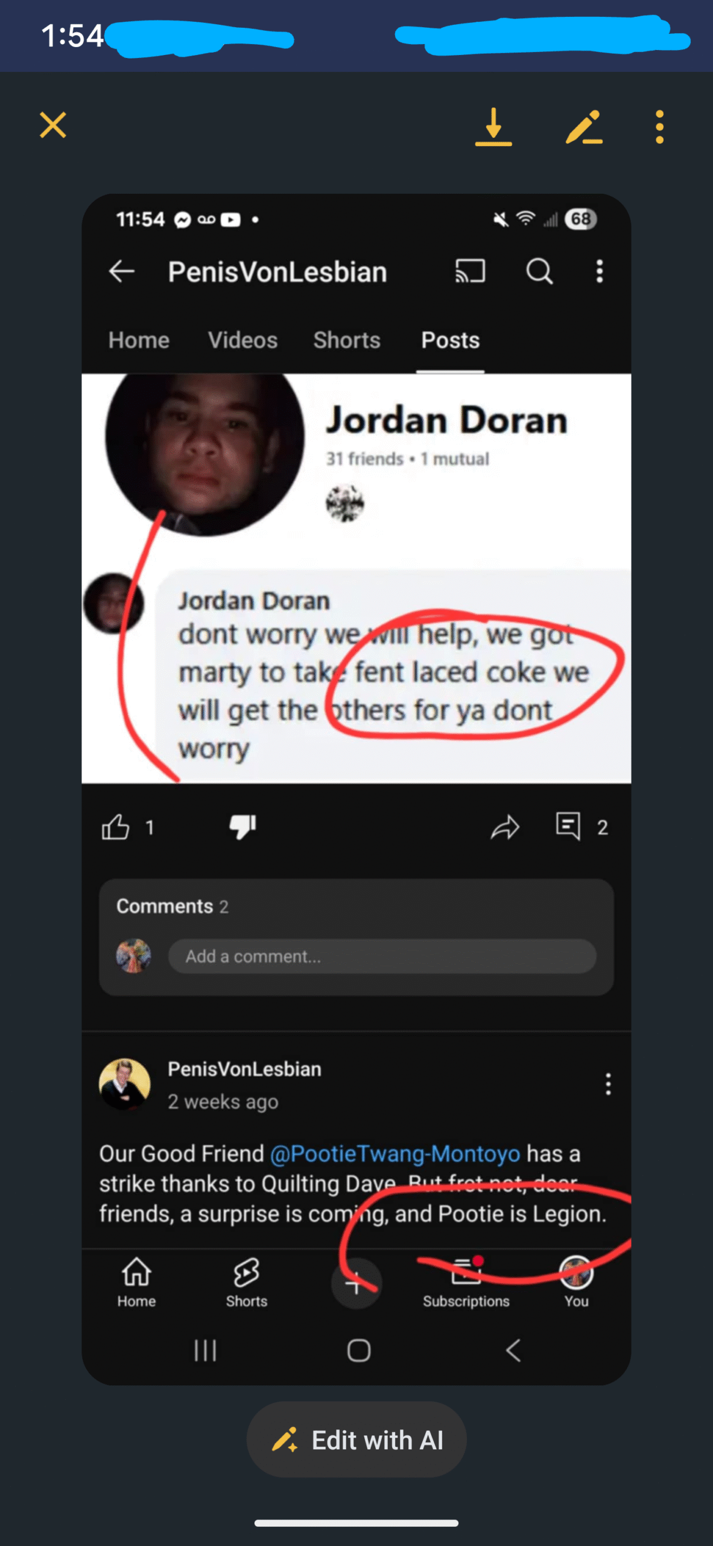Switch to the Videos channel tab
The width and height of the screenshot is (713, 1546).
pos(242,340)
